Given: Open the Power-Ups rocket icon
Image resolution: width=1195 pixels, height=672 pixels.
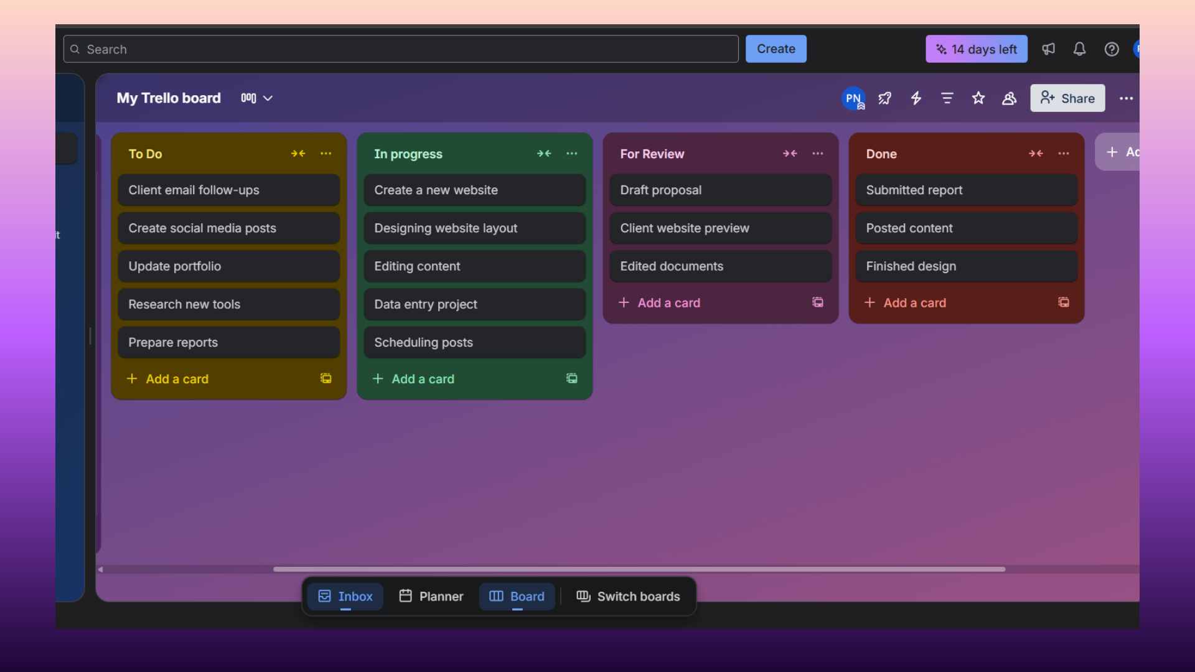Looking at the screenshot, I should (x=884, y=98).
